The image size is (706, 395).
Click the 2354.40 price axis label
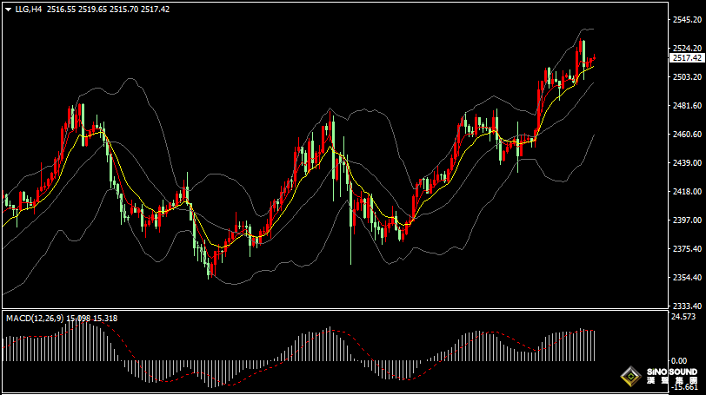[687, 278]
